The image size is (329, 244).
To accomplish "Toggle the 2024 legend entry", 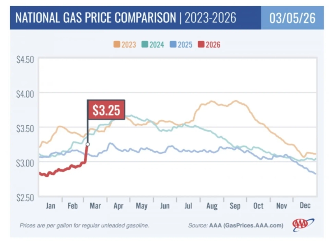I will (153, 45).
